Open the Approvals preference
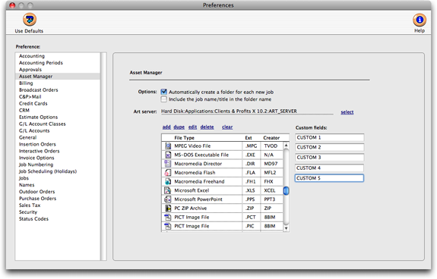This screenshot has height=279, width=437. coord(58,70)
